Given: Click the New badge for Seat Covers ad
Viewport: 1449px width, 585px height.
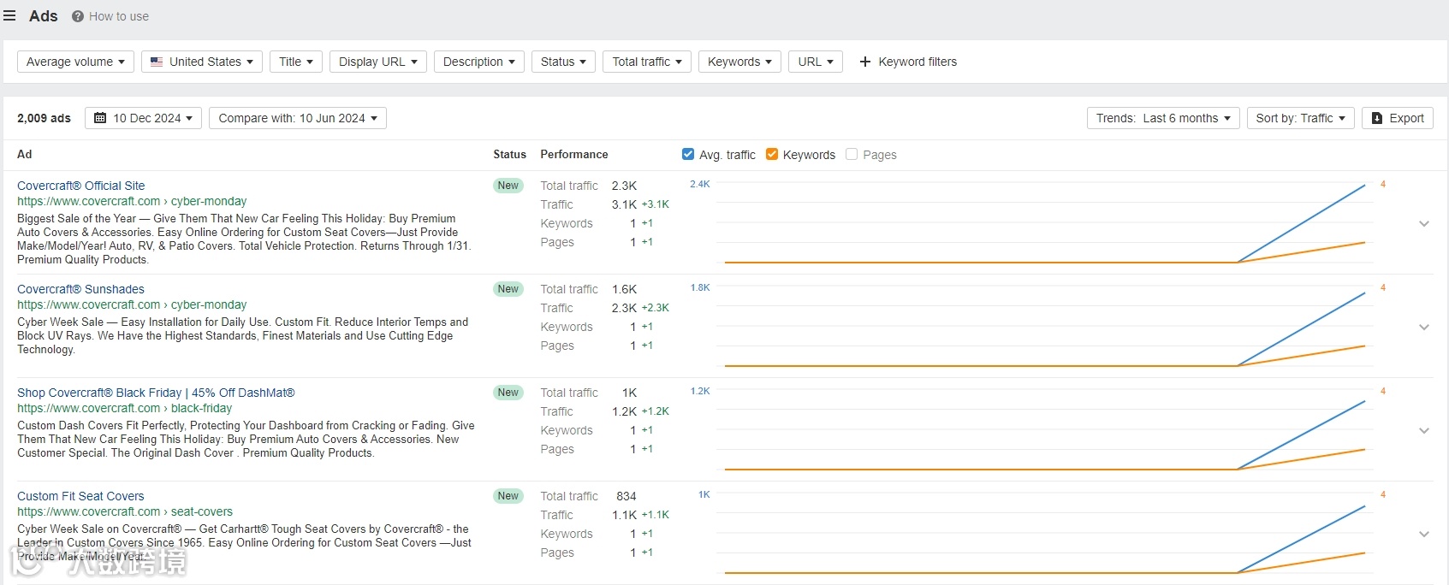Looking at the screenshot, I should 508,496.
